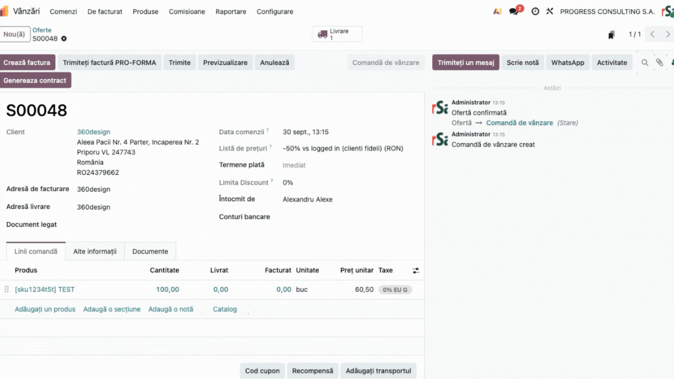Click the Livrare delivery truck button
The height and width of the screenshot is (379, 674).
coord(337,34)
